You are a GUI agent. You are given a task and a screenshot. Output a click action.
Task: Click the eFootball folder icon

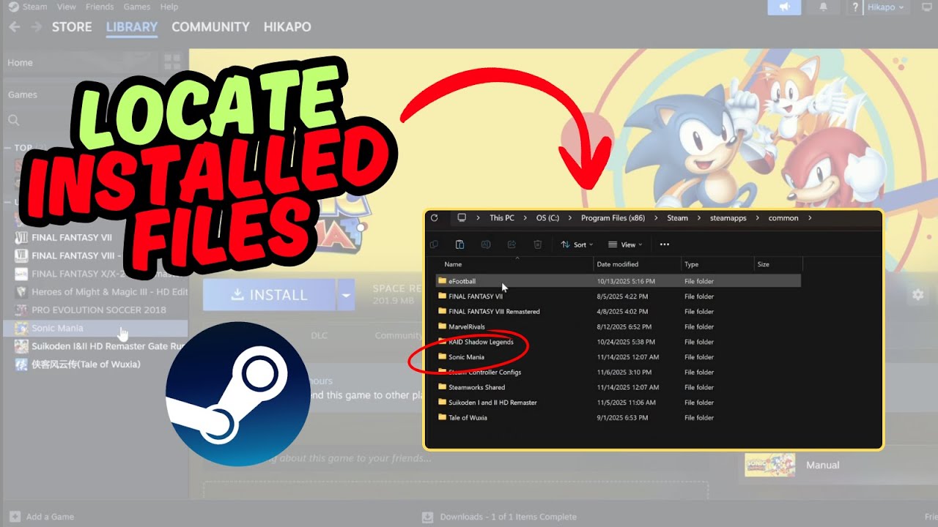pyautogui.click(x=442, y=281)
